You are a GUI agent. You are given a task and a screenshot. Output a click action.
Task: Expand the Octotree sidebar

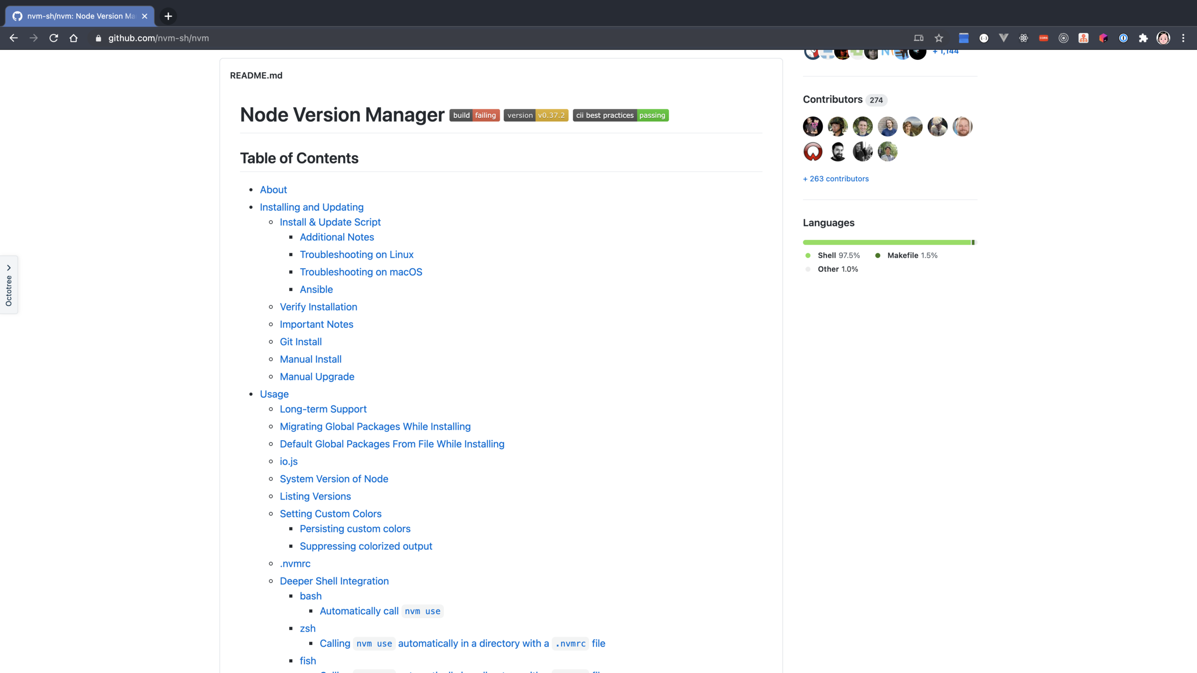click(8, 285)
